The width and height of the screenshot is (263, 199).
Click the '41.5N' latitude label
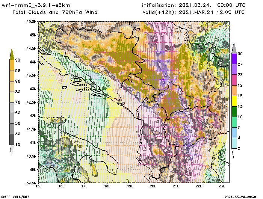click(x=31, y=129)
